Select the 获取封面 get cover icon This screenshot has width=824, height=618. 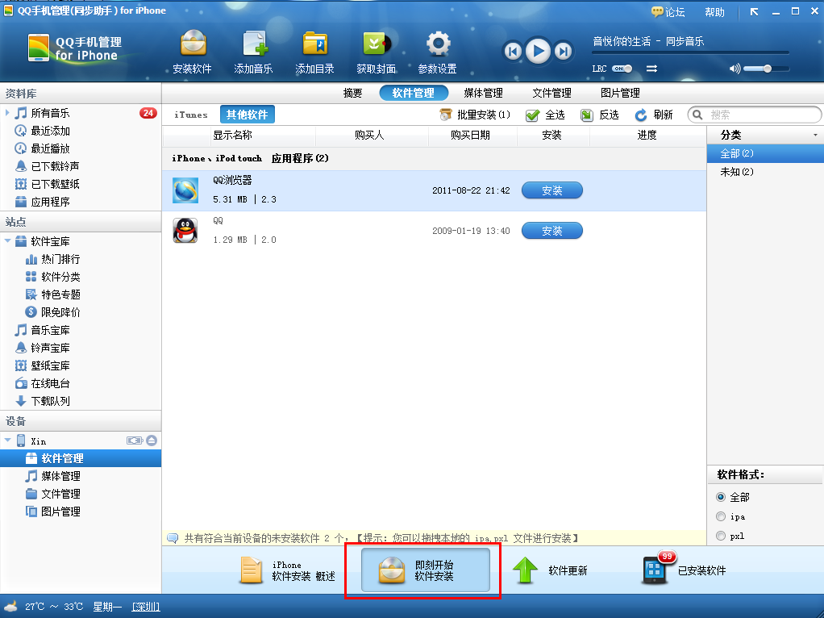click(x=377, y=44)
